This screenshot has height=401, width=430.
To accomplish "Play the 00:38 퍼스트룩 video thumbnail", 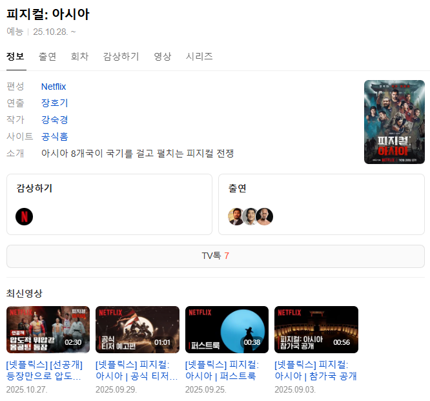I will [227, 329].
